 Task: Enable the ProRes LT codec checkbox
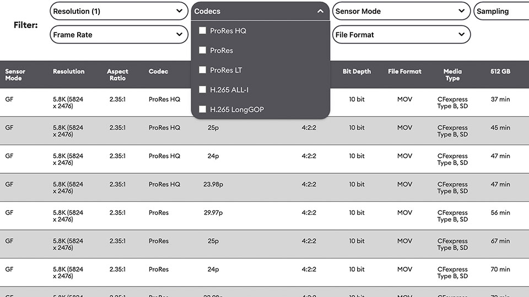coord(202,70)
